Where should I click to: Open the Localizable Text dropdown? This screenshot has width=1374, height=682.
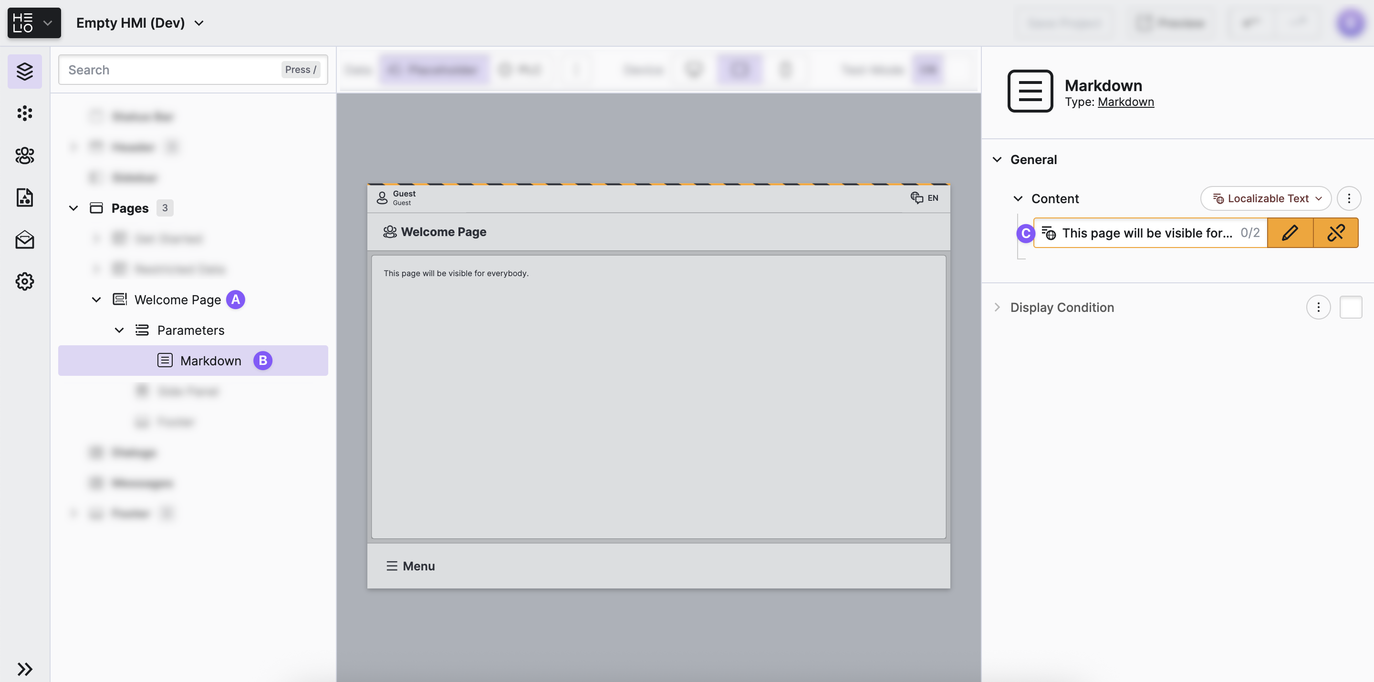(x=1266, y=198)
